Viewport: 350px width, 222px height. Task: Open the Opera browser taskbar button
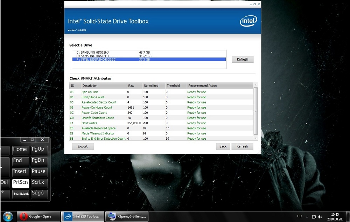38,216
